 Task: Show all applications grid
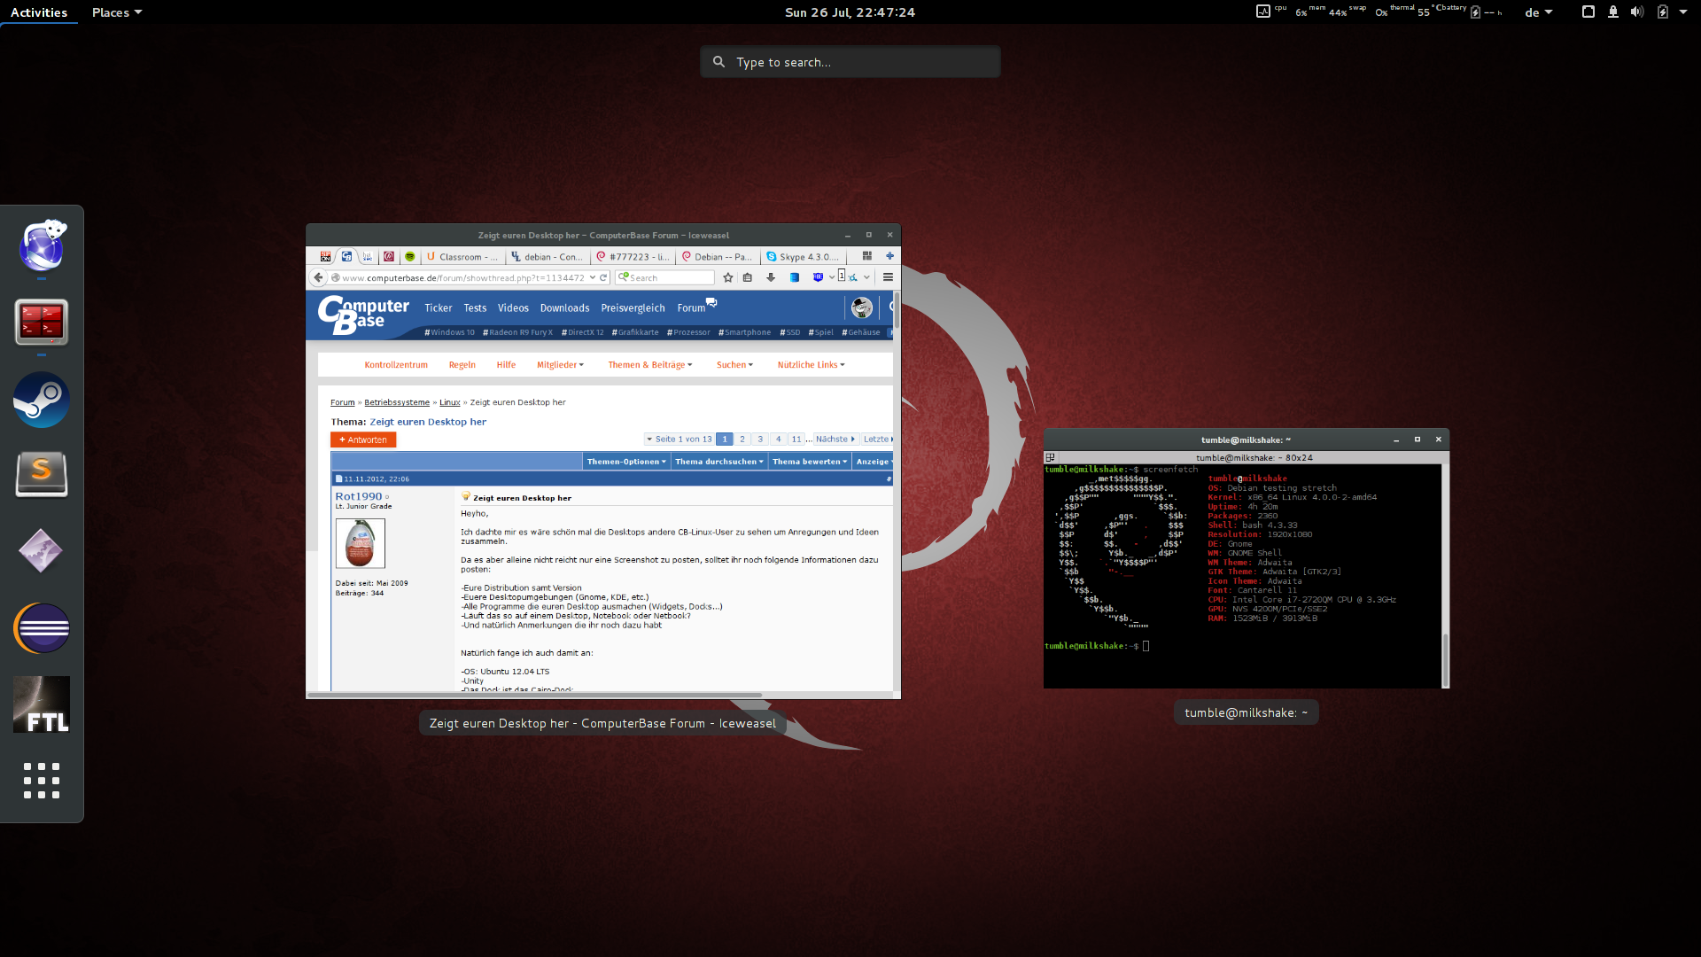[42, 781]
